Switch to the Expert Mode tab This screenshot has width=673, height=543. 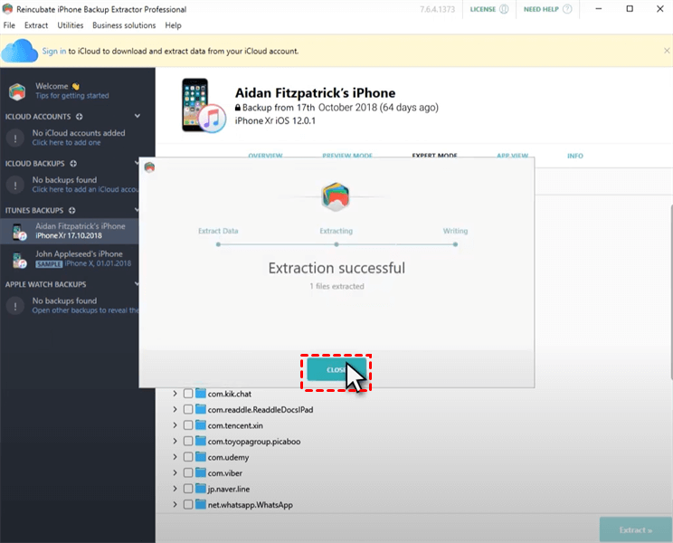(434, 156)
